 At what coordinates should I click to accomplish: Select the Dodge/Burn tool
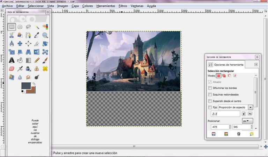pyautogui.click(x=37, y=77)
